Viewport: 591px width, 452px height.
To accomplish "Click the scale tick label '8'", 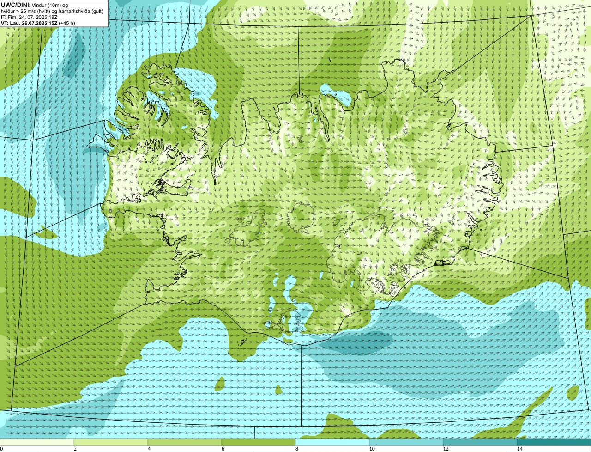I will 297,449.
